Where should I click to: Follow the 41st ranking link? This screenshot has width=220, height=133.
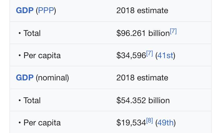[x=165, y=55]
